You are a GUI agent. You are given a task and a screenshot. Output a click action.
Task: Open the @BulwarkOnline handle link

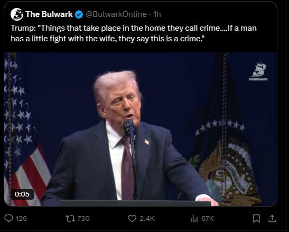coord(116,14)
